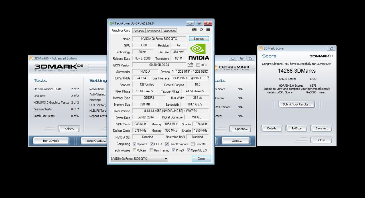The height and width of the screenshot is (198, 365).
Task: Click the 3DMark06 title bar orange icon
Action: 31,58
